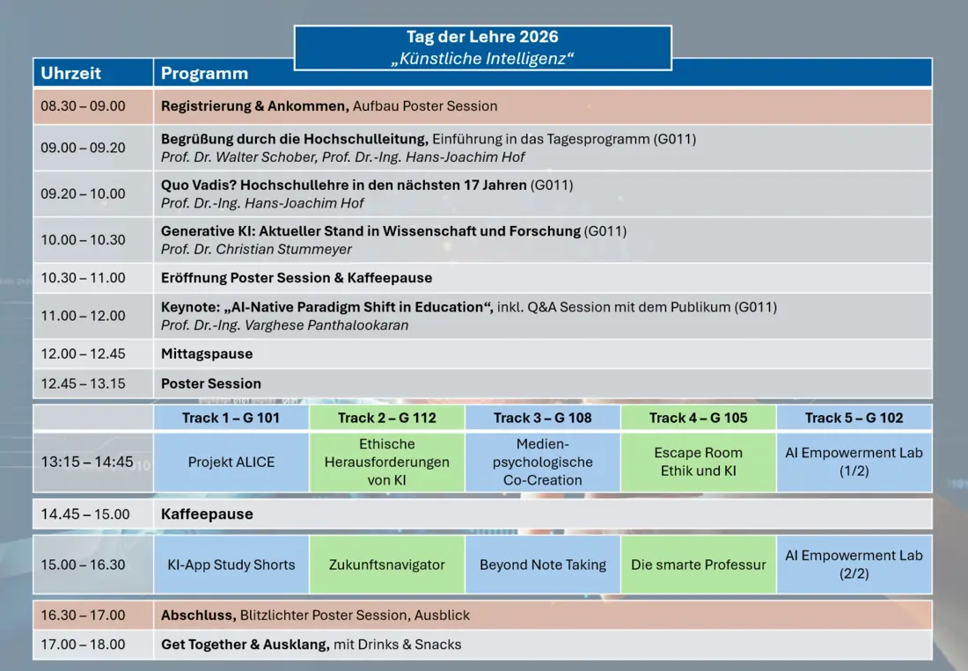Click the Registrierung & Ankommen row

coord(483,106)
